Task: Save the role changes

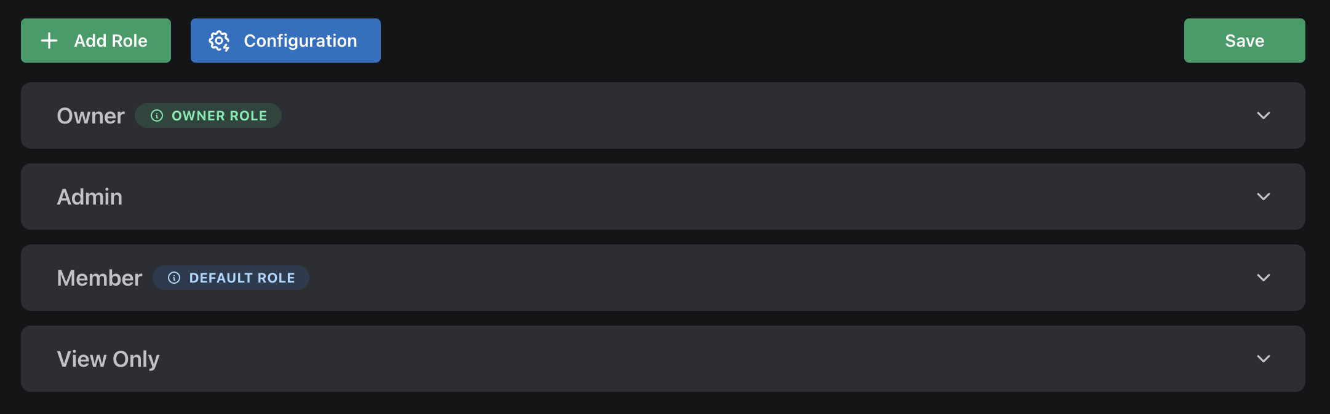Action: click(x=1244, y=41)
